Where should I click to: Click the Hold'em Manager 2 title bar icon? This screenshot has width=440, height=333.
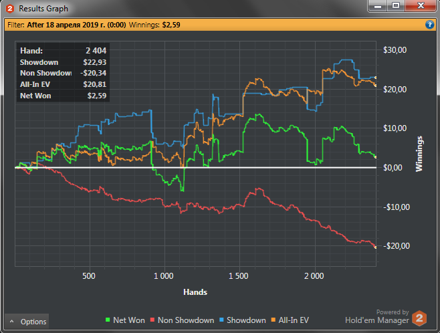pyautogui.click(x=10, y=9)
